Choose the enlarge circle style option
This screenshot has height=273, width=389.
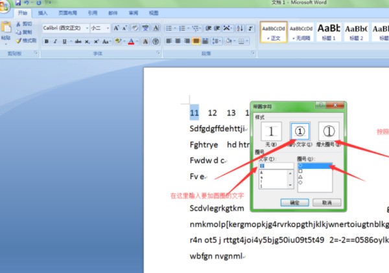pos(330,131)
